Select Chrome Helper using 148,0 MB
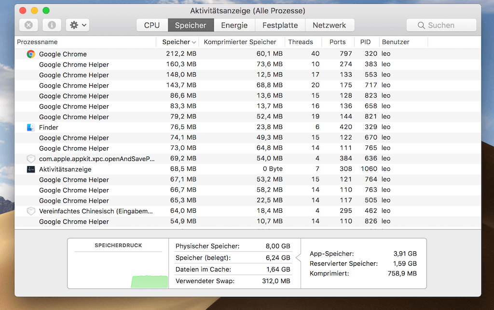The height and width of the screenshot is (310, 494). (74, 75)
